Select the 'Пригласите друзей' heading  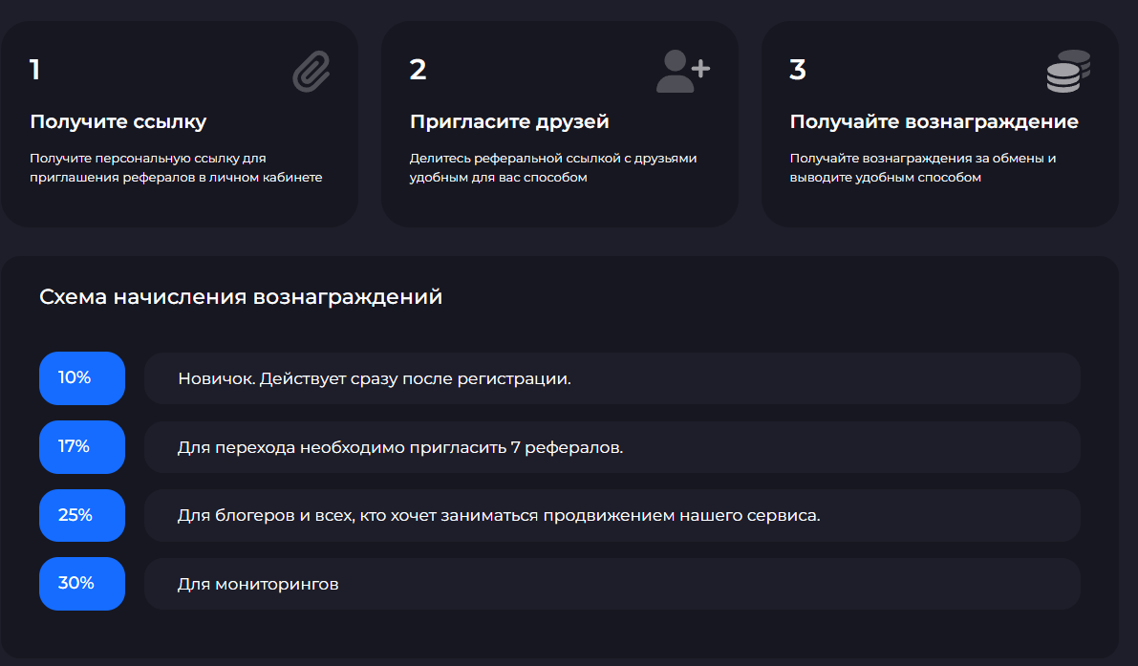click(509, 122)
